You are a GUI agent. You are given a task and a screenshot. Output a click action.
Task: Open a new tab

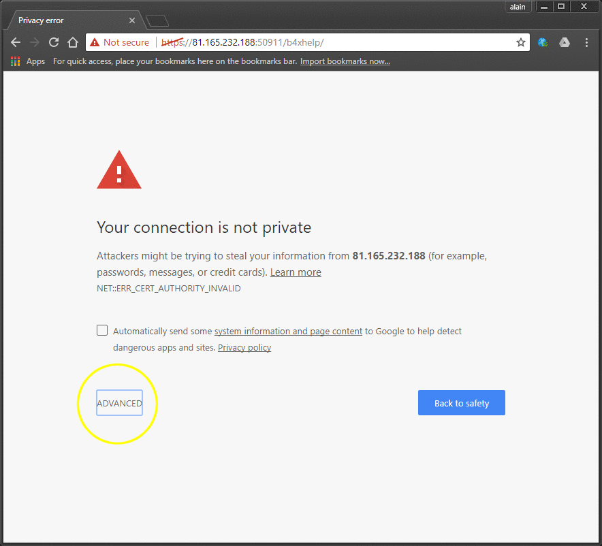(157, 20)
